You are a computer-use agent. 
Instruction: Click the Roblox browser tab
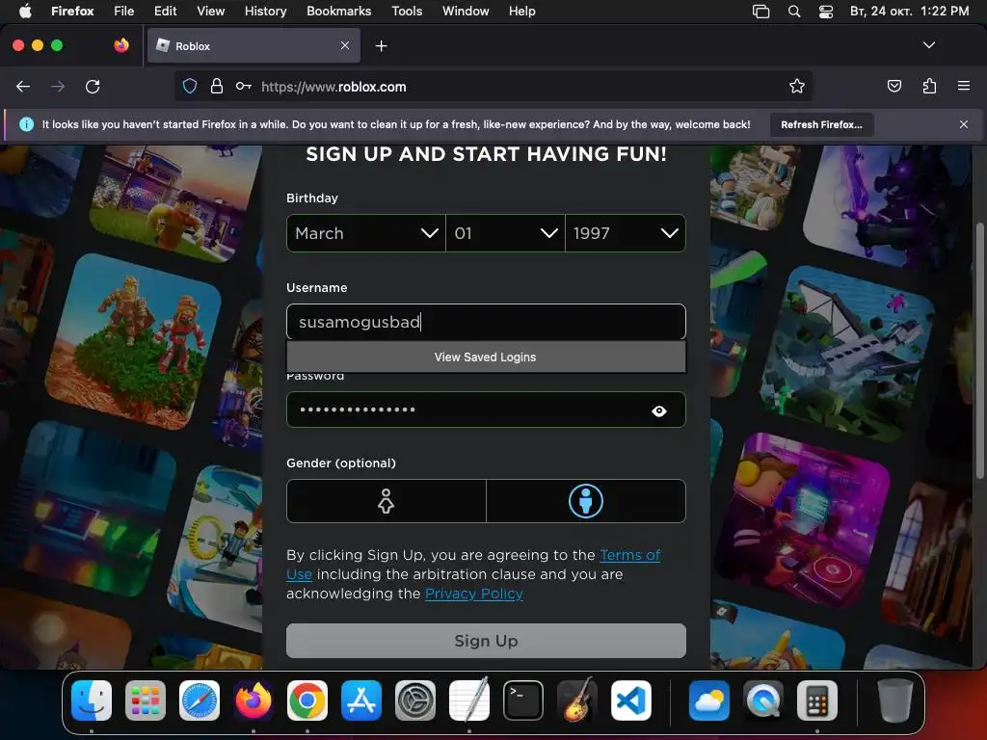pyautogui.click(x=253, y=45)
